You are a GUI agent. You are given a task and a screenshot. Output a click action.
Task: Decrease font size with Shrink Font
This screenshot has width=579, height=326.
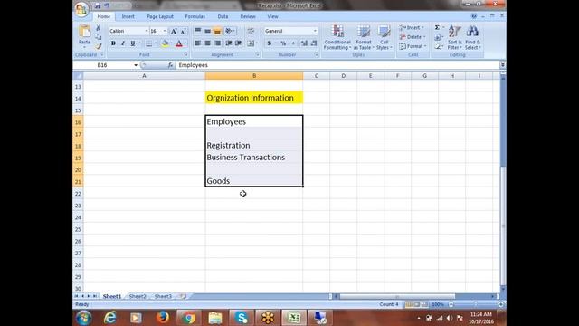(x=183, y=32)
